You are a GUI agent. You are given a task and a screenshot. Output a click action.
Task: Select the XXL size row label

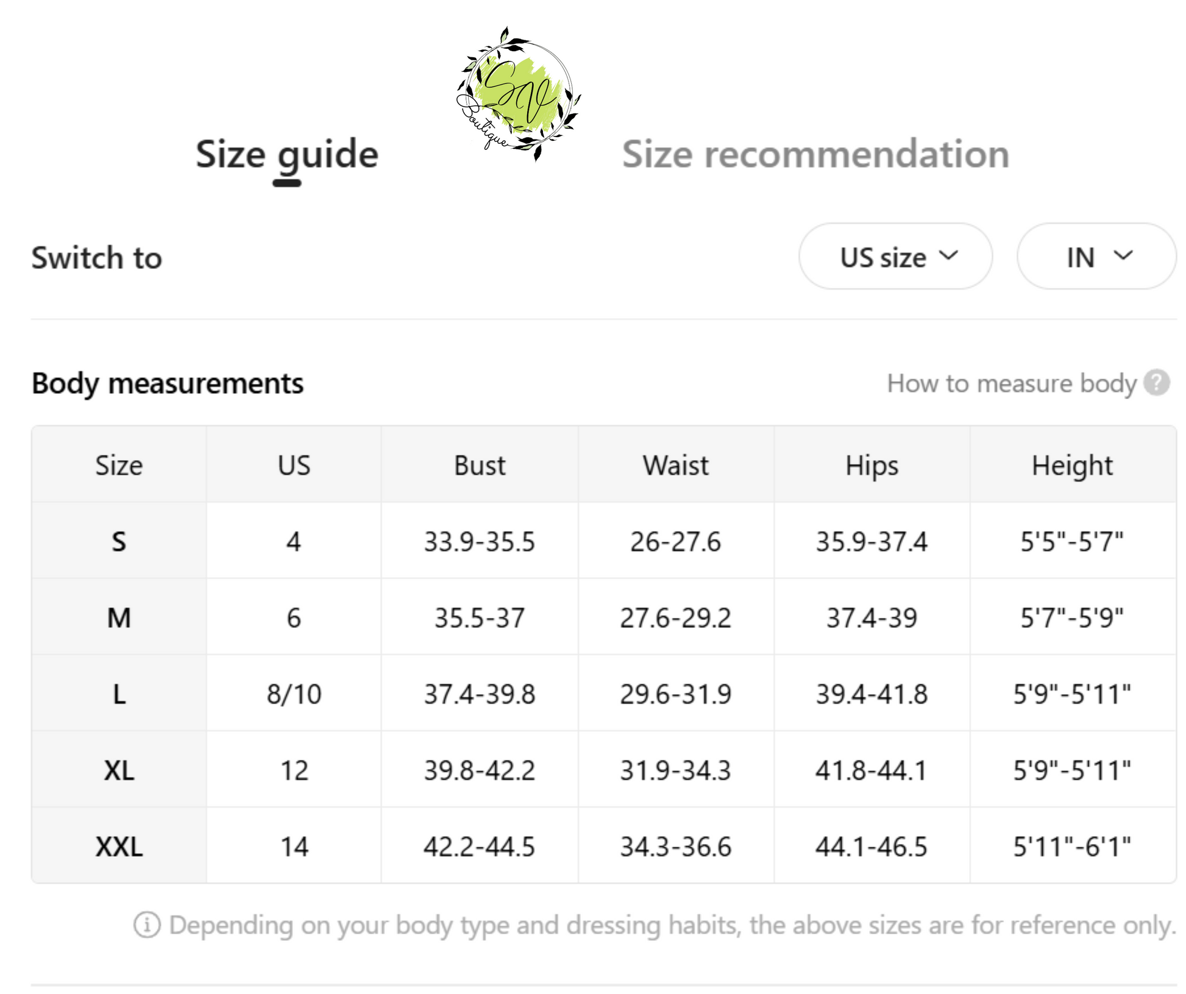[119, 846]
